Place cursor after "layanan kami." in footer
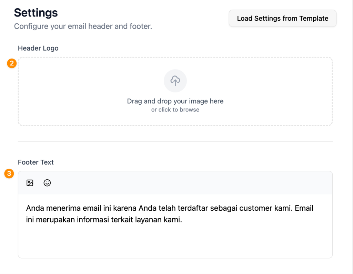This screenshot has width=353, height=274. click(x=182, y=220)
